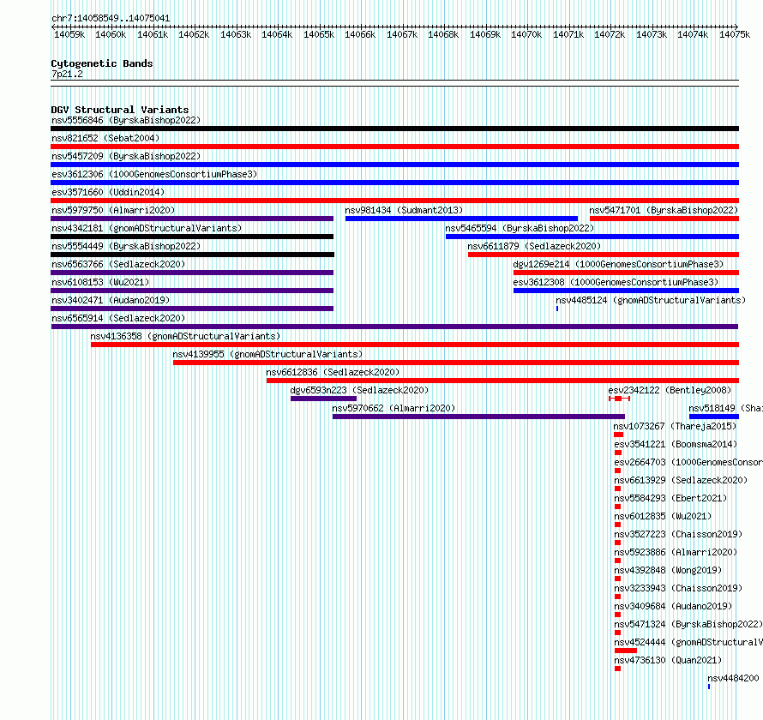Select nsv3402471 (Audano2019) label

(111, 300)
